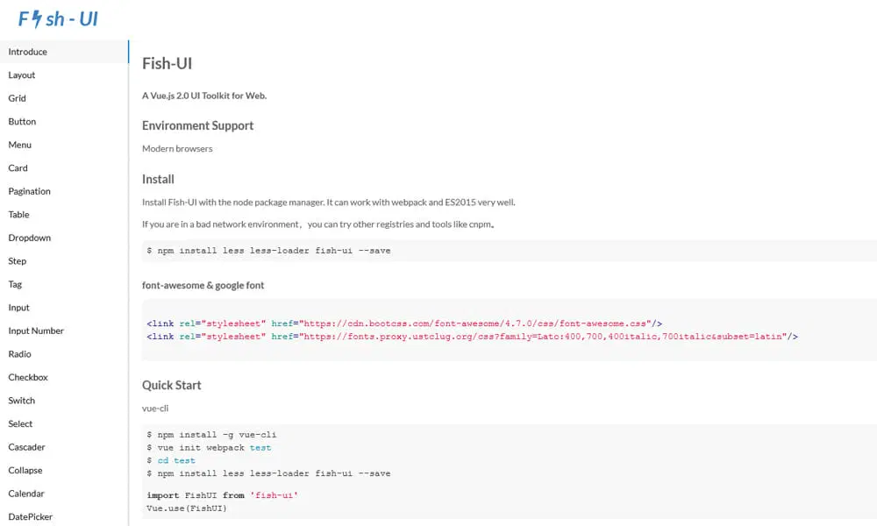Viewport: 877px width, 526px height.
Task: Click the Fish-UI page heading
Action: coord(167,64)
